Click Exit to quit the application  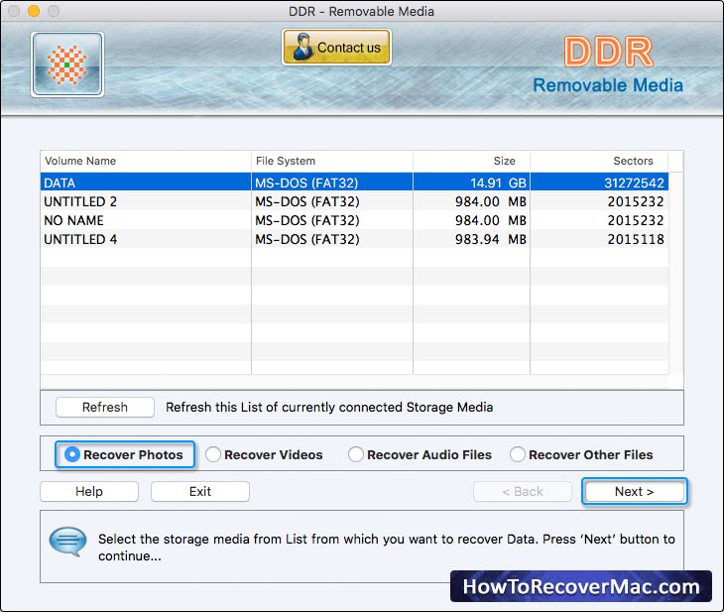200,491
